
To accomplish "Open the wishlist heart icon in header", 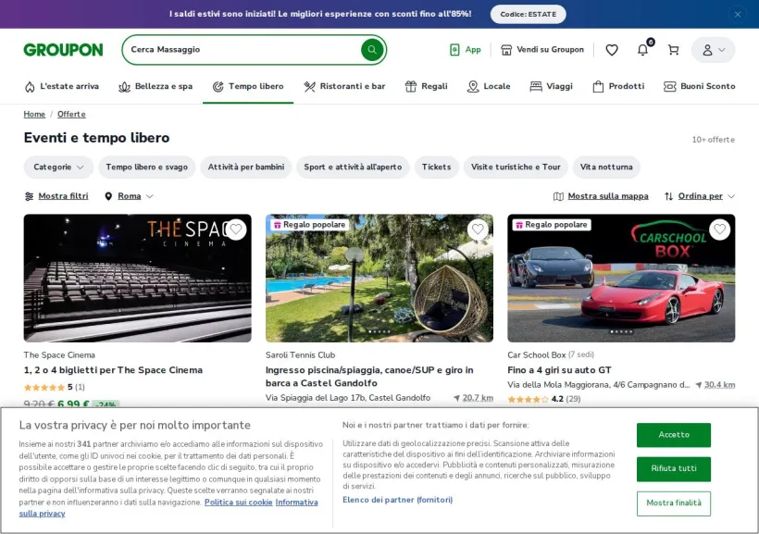I will click(612, 50).
